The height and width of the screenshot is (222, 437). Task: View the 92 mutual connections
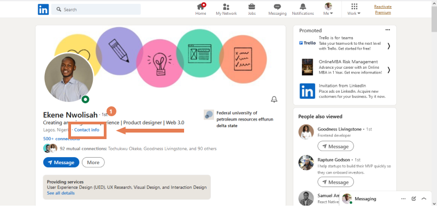coord(138,148)
